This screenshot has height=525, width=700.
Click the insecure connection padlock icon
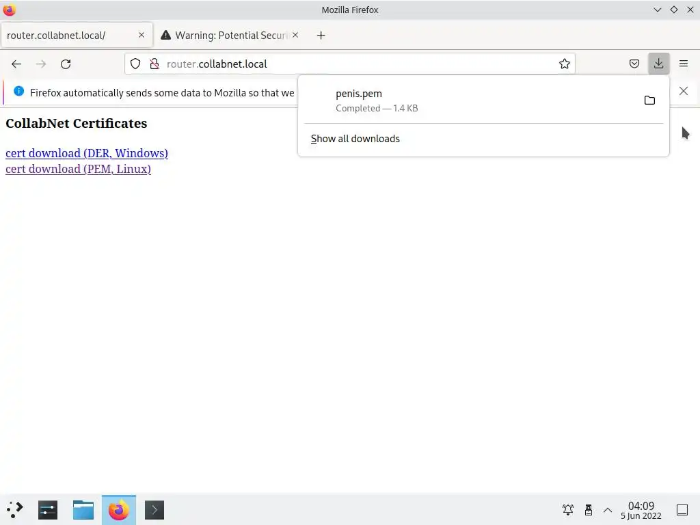click(154, 64)
